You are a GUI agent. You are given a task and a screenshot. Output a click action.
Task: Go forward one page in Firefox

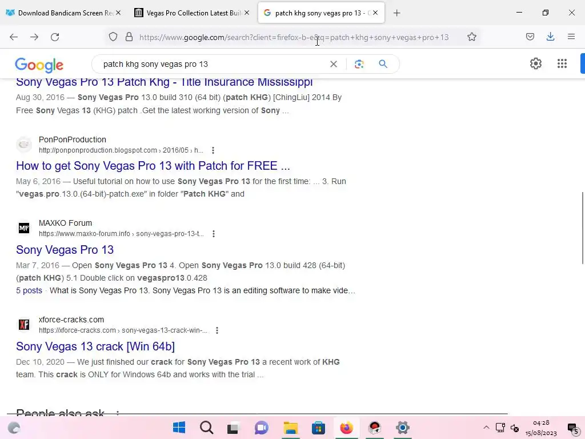click(34, 37)
